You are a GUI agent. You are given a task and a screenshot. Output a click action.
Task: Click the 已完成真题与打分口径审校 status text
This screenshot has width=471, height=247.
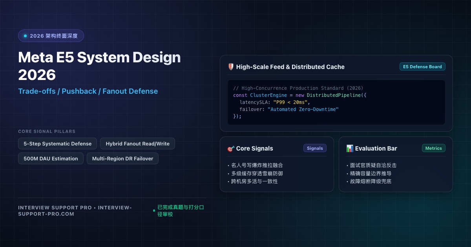[x=181, y=211]
